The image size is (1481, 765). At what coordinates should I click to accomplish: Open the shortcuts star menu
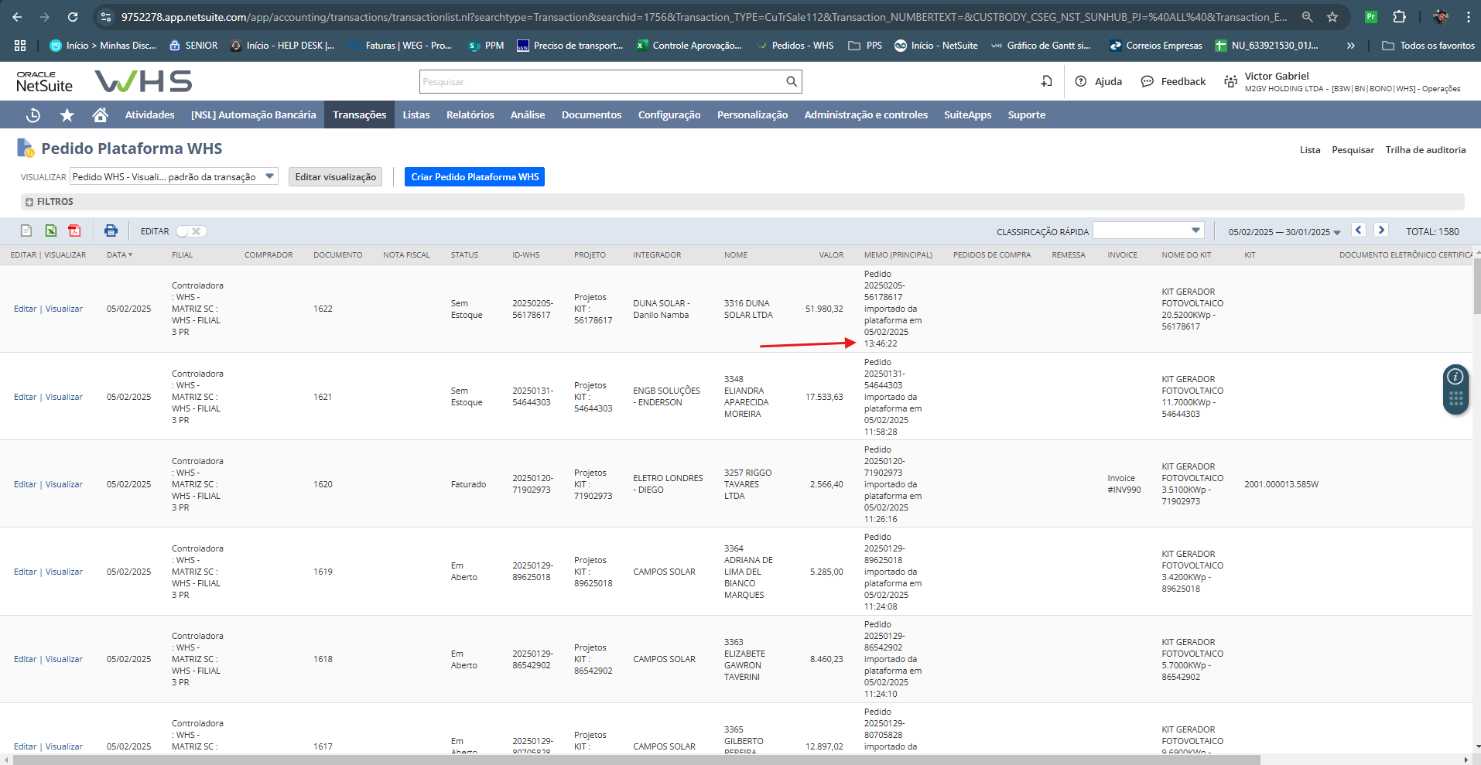67,115
